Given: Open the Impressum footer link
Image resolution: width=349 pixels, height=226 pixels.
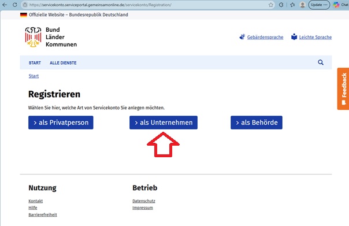Looking at the screenshot, I should click(x=143, y=208).
